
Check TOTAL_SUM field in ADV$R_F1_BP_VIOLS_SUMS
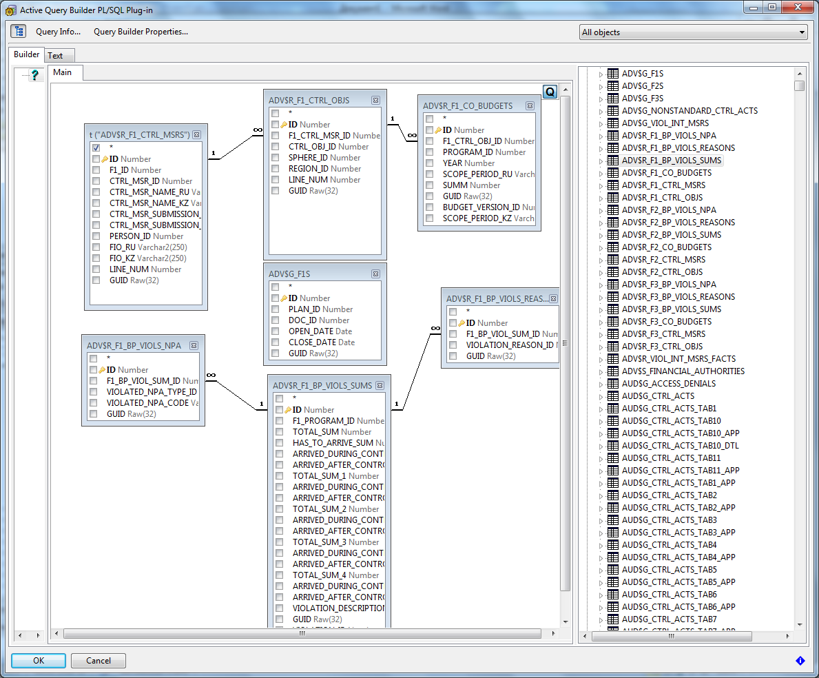click(x=280, y=432)
